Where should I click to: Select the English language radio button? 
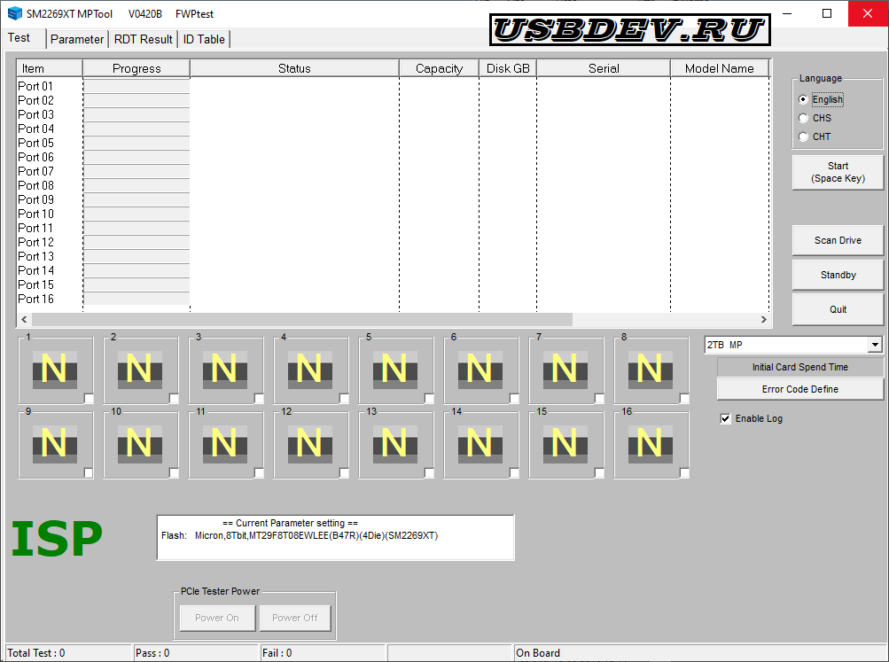803,99
